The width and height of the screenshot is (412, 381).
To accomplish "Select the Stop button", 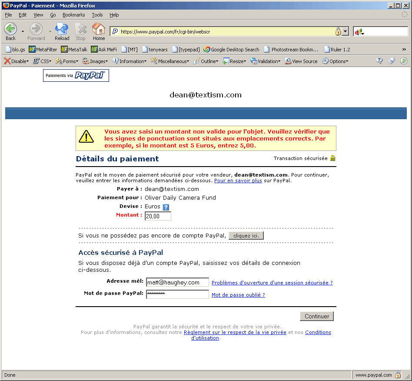I will (x=80, y=30).
